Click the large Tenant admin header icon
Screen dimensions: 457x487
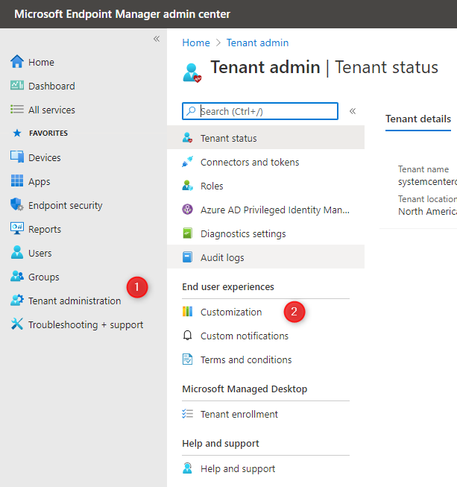tap(192, 72)
